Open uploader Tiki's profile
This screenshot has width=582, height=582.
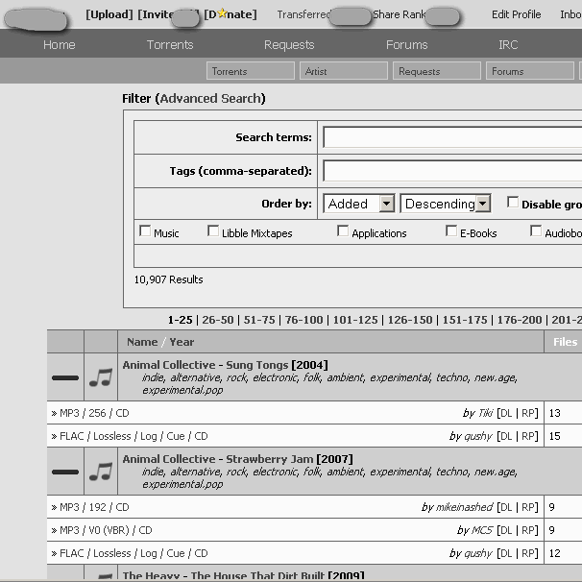(x=486, y=413)
